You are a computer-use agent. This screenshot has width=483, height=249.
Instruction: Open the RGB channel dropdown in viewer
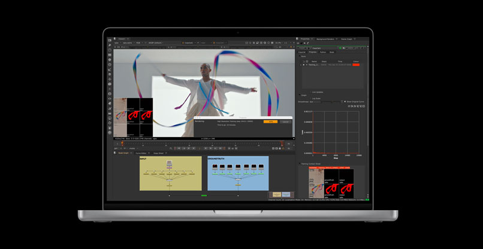point(139,43)
